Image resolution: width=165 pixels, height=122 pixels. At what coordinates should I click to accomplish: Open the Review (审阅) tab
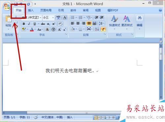click(x=85, y=10)
